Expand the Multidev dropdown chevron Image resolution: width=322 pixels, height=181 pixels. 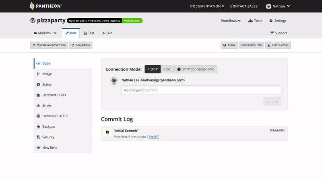point(55,33)
